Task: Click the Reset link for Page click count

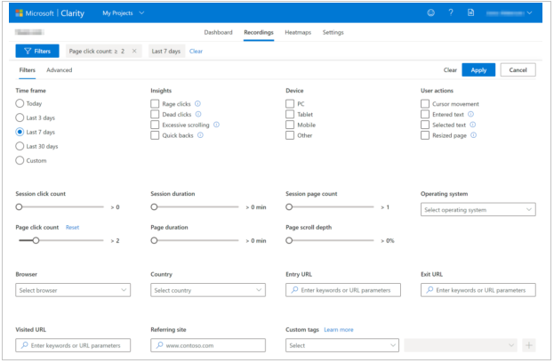Action: click(x=72, y=227)
